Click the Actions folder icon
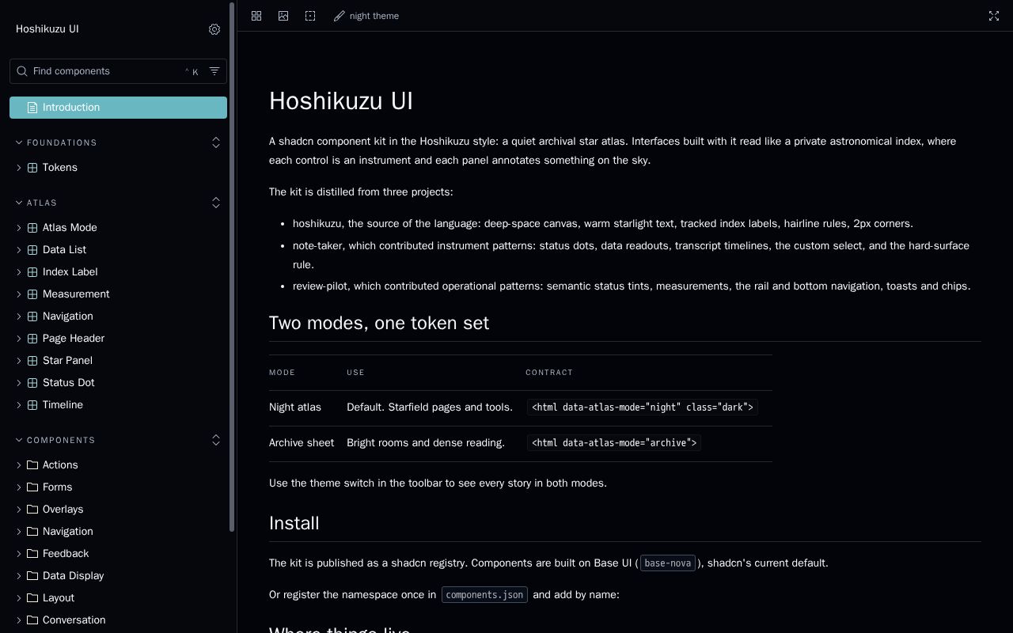Viewport: 1013px width, 633px height. click(32, 465)
